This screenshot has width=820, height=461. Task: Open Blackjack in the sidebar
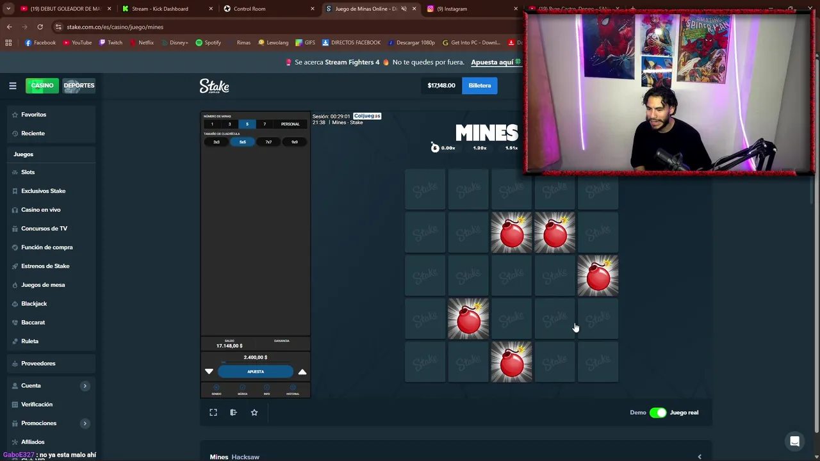pos(51,303)
